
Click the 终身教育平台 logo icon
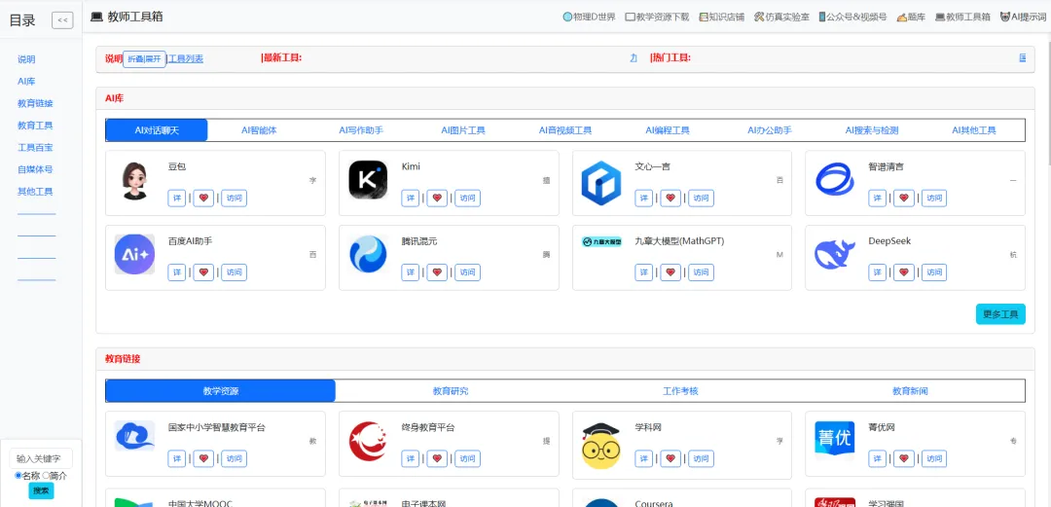tap(368, 441)
